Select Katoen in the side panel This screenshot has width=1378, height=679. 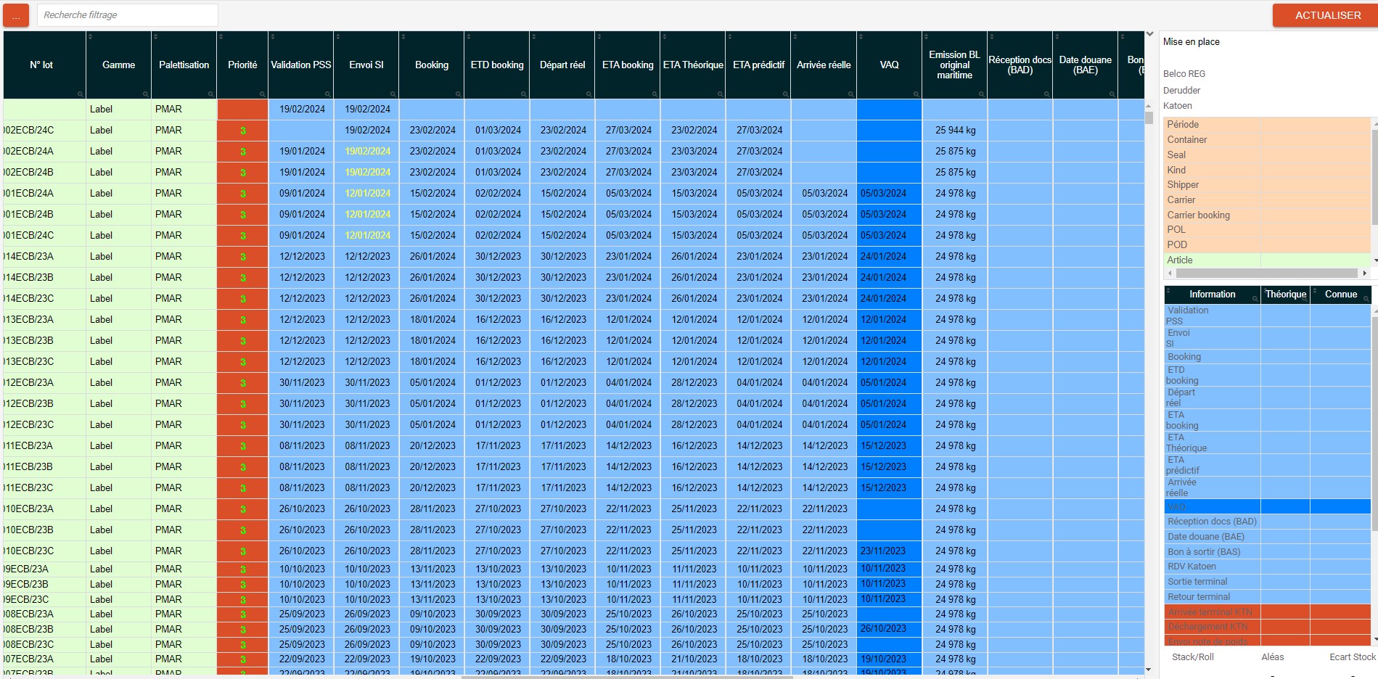(x=1177, y=106)
